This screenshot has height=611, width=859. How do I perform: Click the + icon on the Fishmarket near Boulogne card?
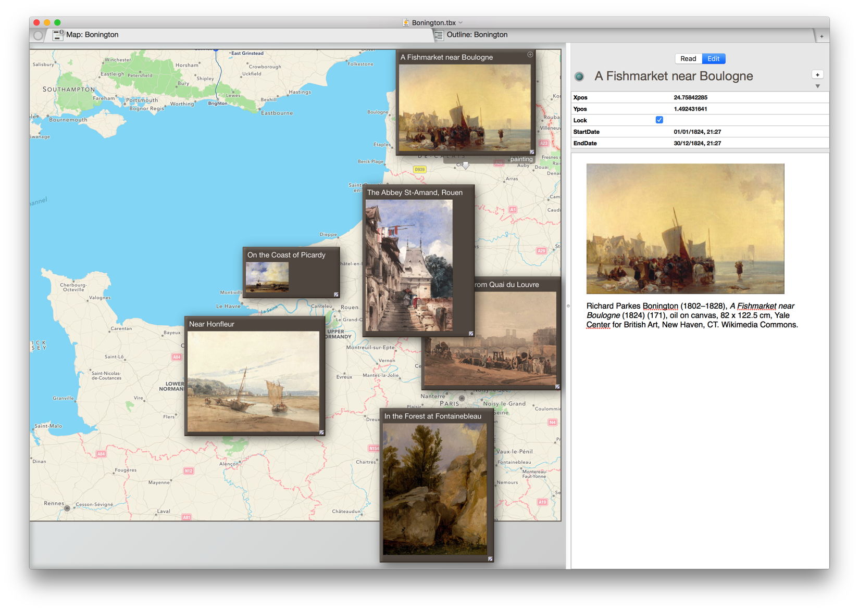coord(530,54)
